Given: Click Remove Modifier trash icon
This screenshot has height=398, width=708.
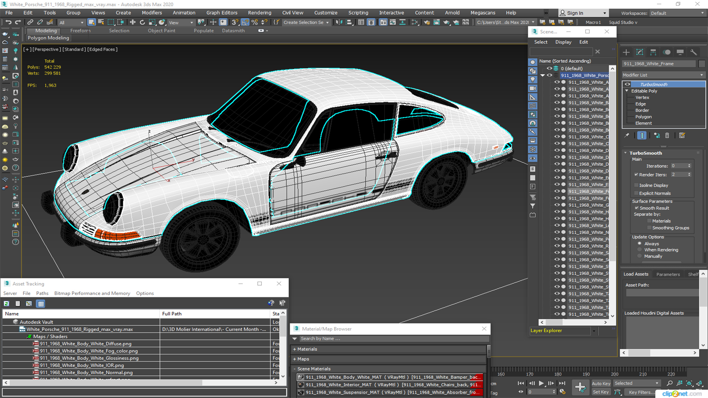Looking at the screenshot, I should (x=667, y=136).
